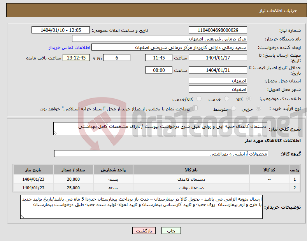Select the جزیی purchase type radio
Screen dimensions: 307x241
258,108
